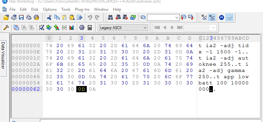263x122 pixels.
Task: Switch to Motorola byte ordering
Action: (x=222, y=17)
